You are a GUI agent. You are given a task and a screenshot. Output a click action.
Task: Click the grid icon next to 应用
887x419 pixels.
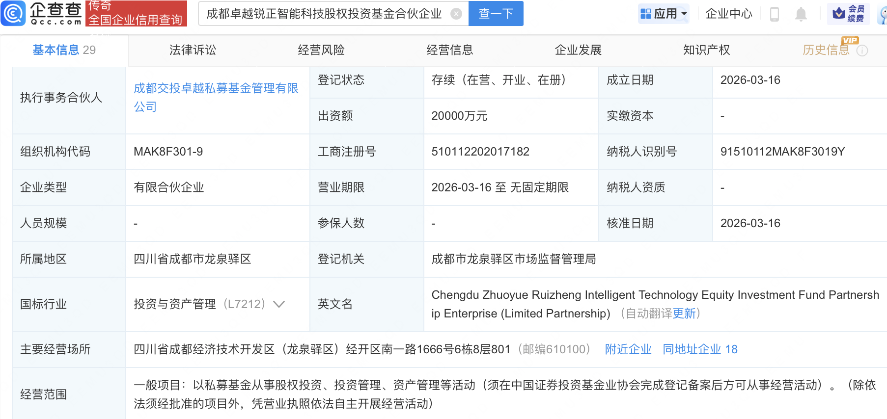[x=646, y=14]
